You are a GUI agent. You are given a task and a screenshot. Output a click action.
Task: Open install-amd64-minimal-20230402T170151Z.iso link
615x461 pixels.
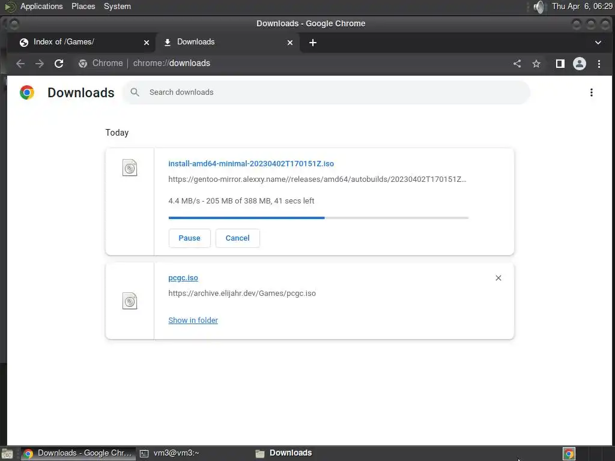click(x=251, y=164)
